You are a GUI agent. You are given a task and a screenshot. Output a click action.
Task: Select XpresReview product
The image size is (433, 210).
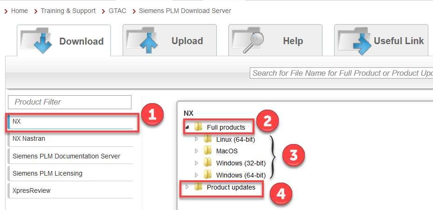pos(71,190)
